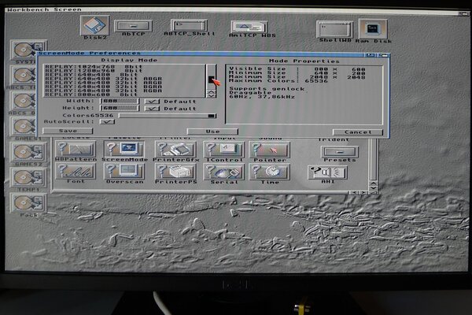Open the WBPattern preferences icon
The image size is (472, 315).
pos(76,149)
